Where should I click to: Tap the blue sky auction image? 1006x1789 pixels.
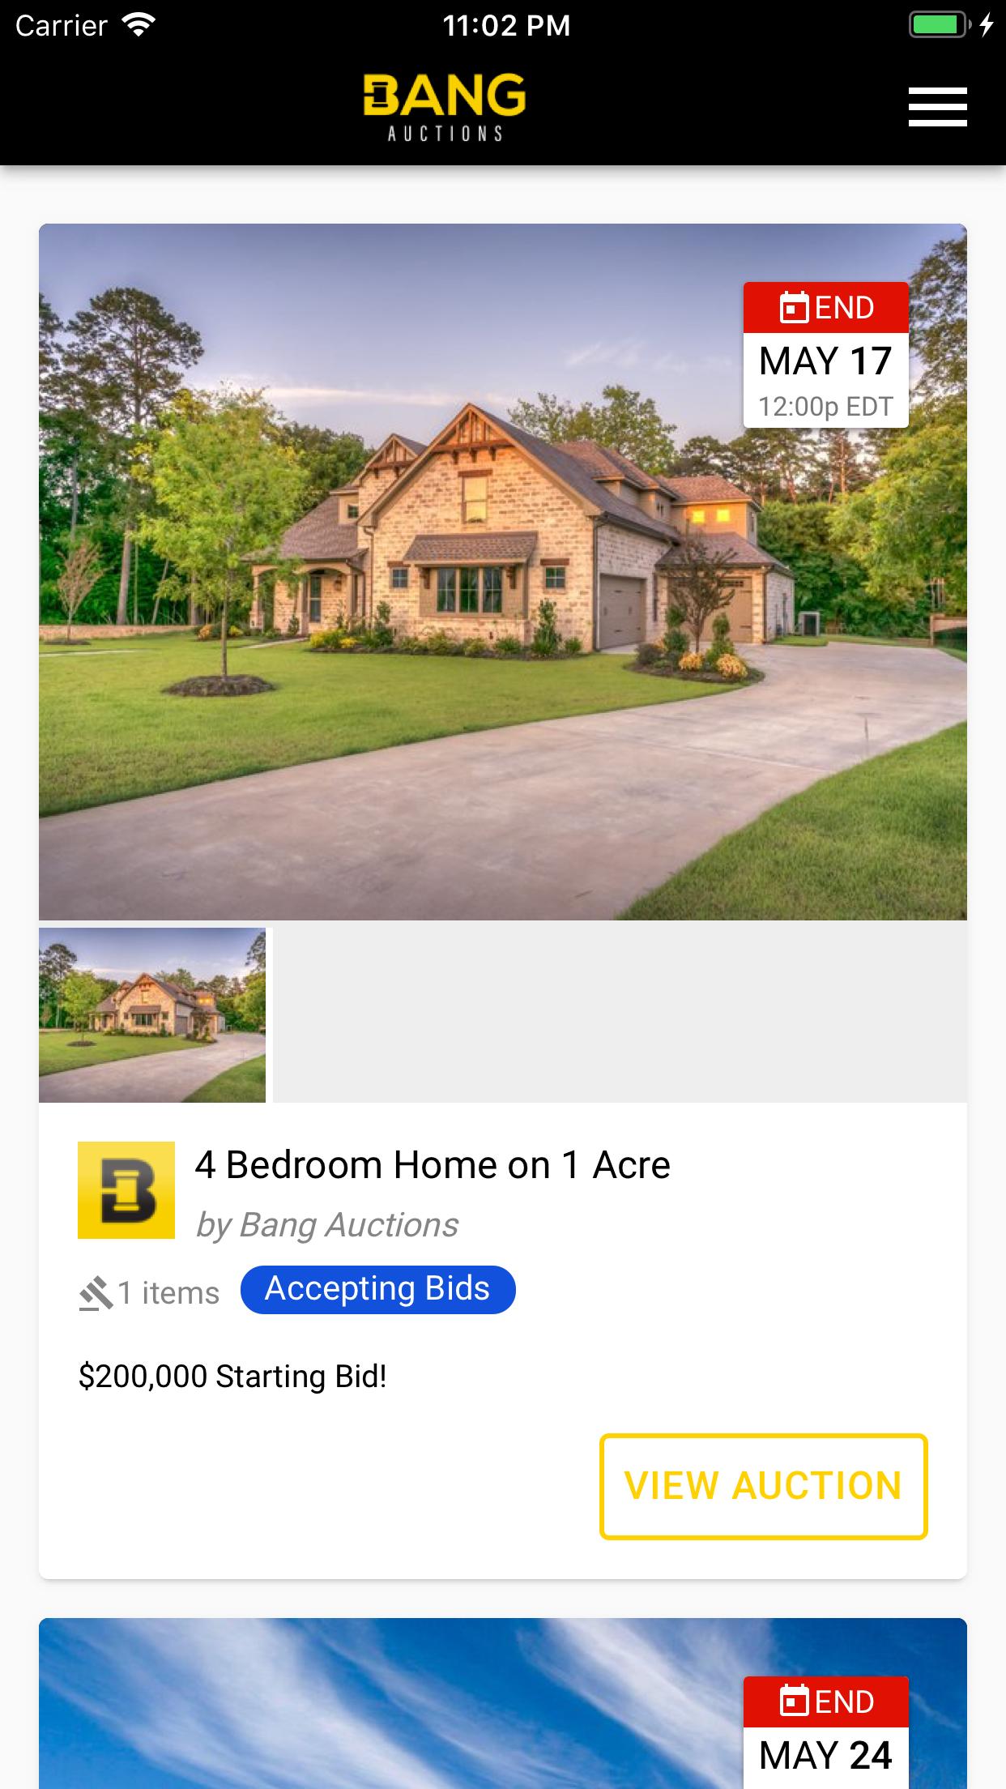pyautogui.click(x=389, y=1703)
